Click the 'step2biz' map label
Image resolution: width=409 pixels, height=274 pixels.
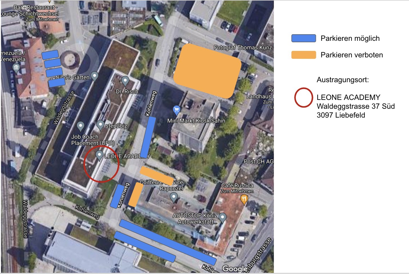tap(116, 126)
